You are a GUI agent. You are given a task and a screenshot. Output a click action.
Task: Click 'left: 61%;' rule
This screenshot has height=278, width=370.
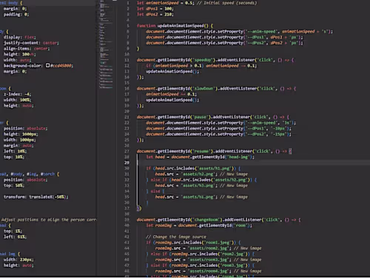(x=15, y=236)
